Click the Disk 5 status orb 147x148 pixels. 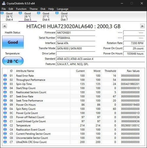point(20,13)
